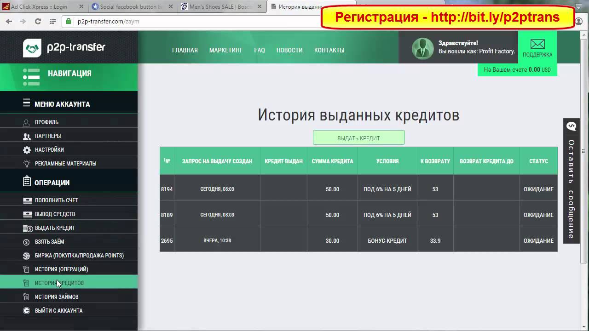Click the СУММА КРЕДИТА column header
The height and width of the screenshot is (331, 589).
[x=332, y=161]
